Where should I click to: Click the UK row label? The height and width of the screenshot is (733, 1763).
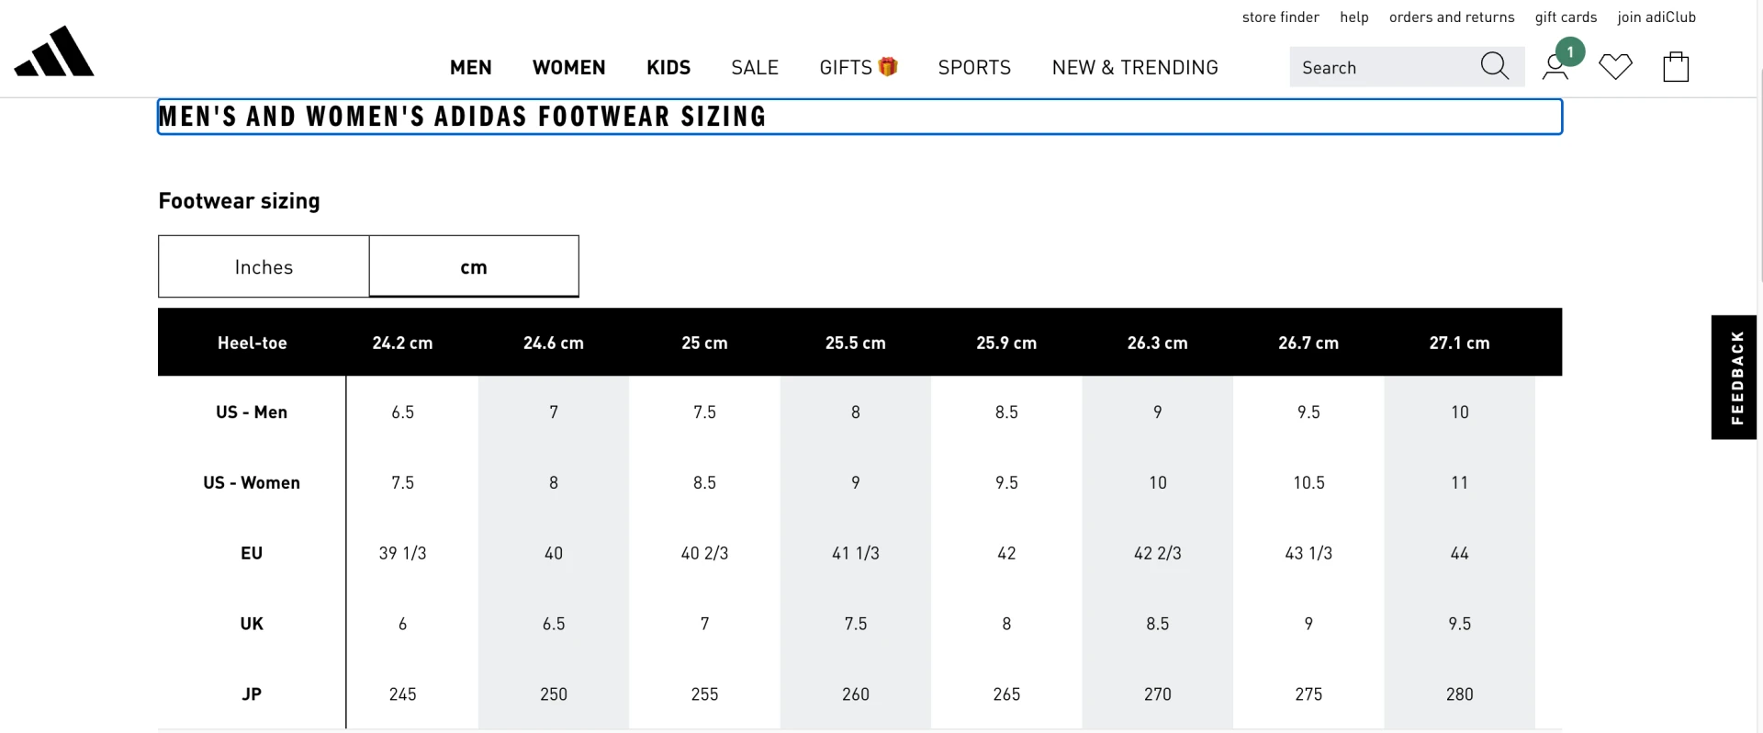coord(252,624)
